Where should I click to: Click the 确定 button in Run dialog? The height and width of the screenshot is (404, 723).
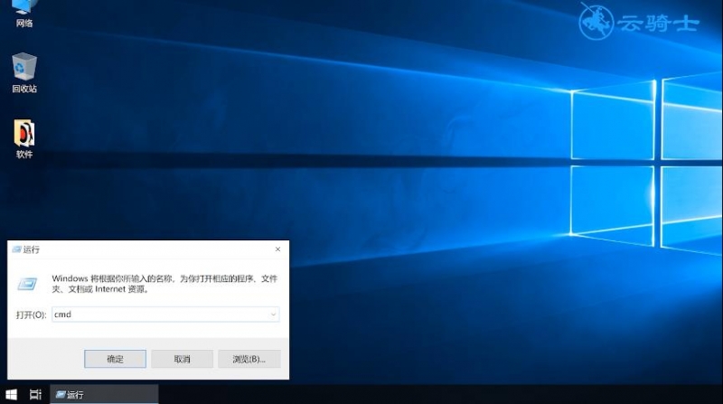click(x=115, y=359)
